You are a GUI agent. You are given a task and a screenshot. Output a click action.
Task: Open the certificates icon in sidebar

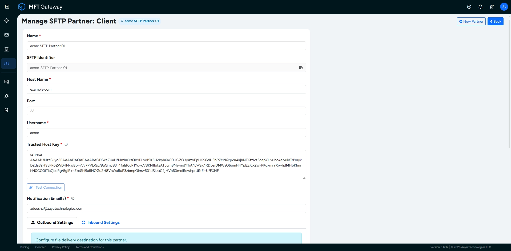click(7, 82)
